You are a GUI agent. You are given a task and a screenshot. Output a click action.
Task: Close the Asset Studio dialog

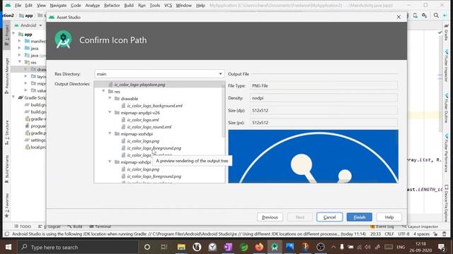tap(398, 17)
